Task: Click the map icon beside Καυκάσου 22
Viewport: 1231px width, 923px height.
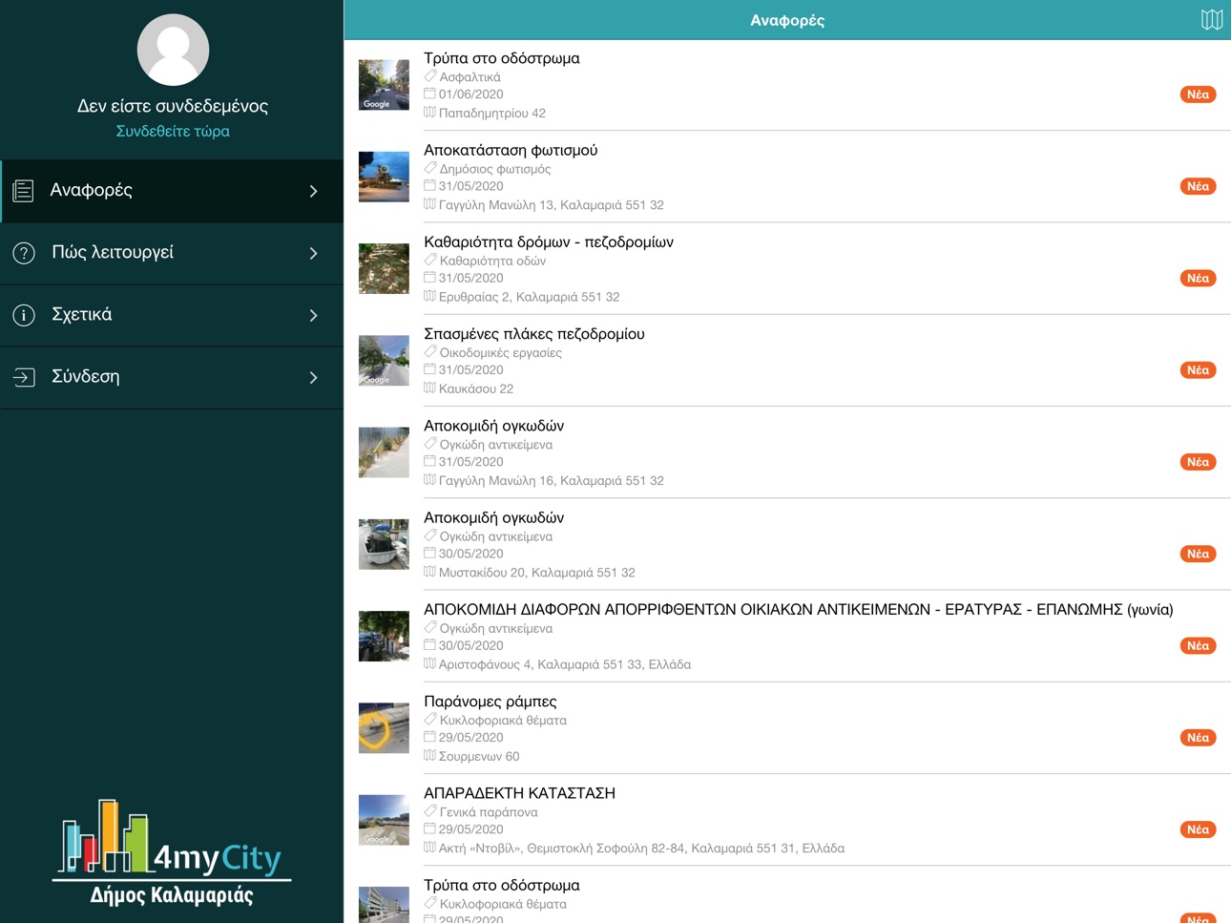Action: point(429,388)
